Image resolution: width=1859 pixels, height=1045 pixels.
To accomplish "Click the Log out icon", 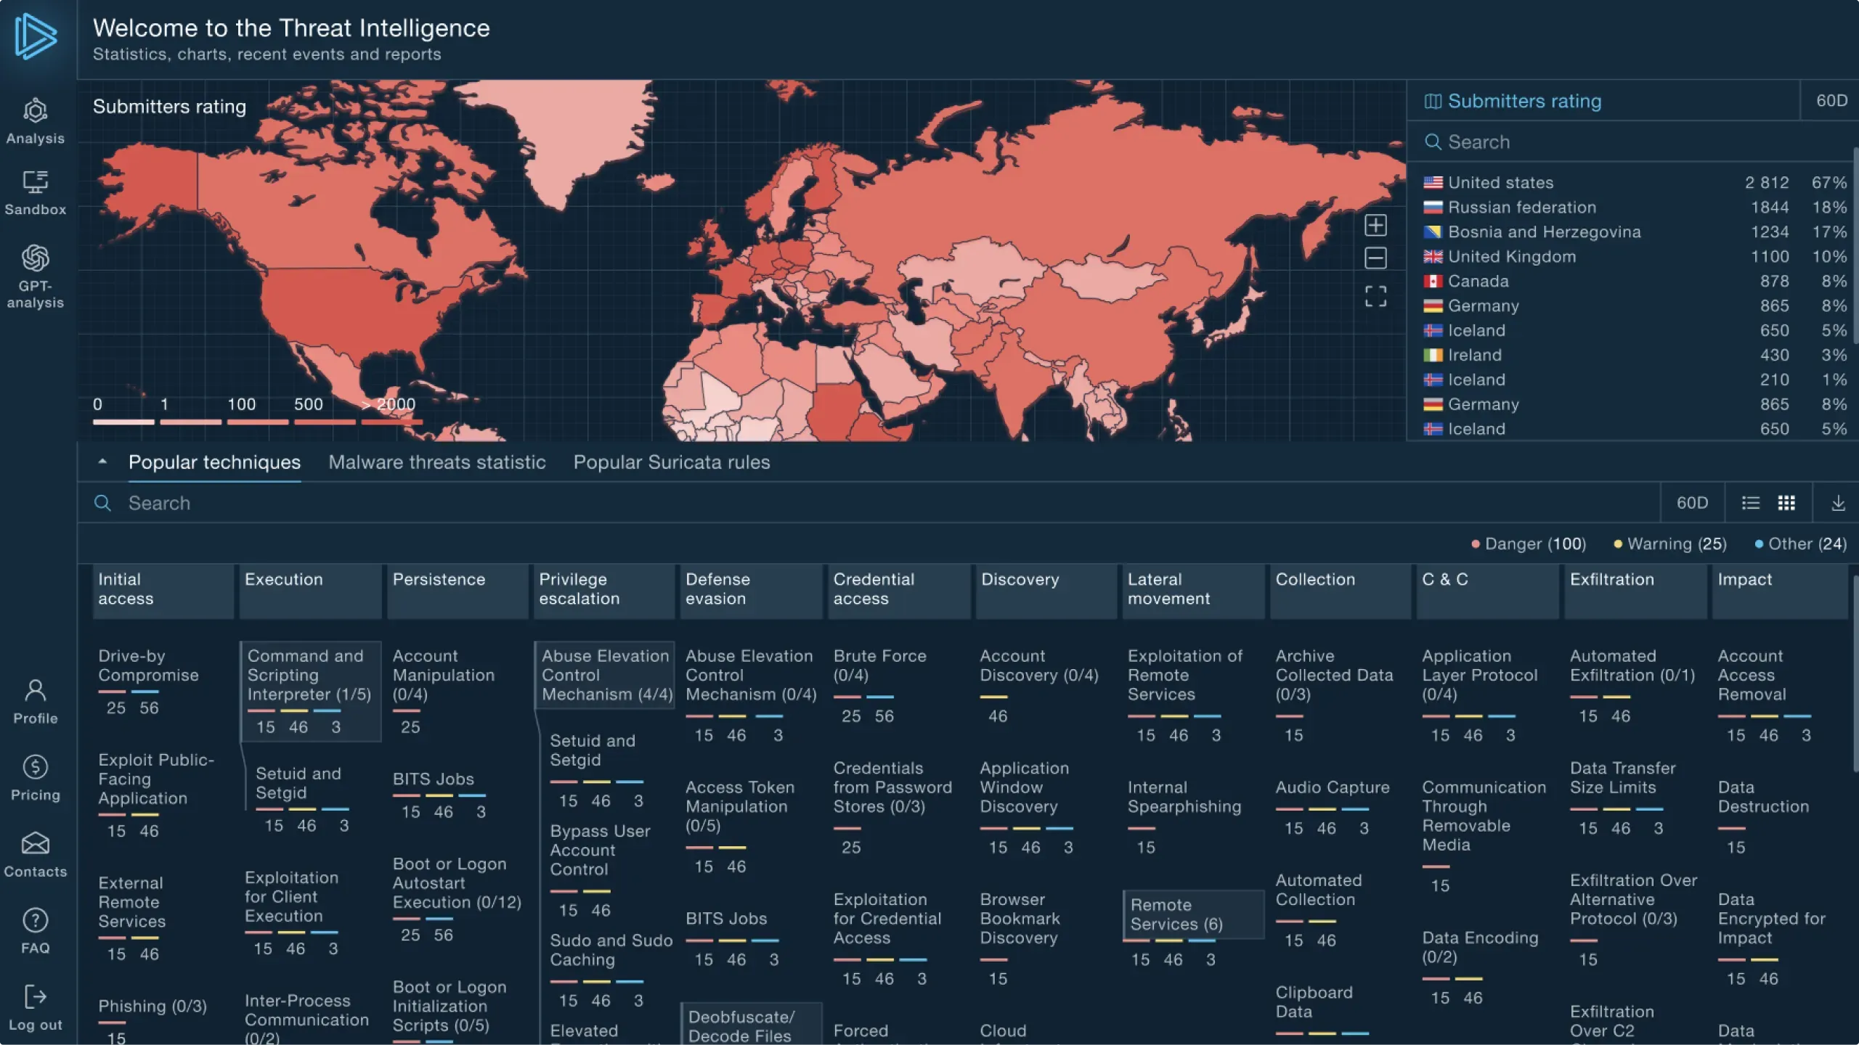I will (x=35, y=997).
